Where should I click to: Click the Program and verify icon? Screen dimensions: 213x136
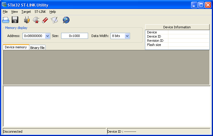pos(54,20)
